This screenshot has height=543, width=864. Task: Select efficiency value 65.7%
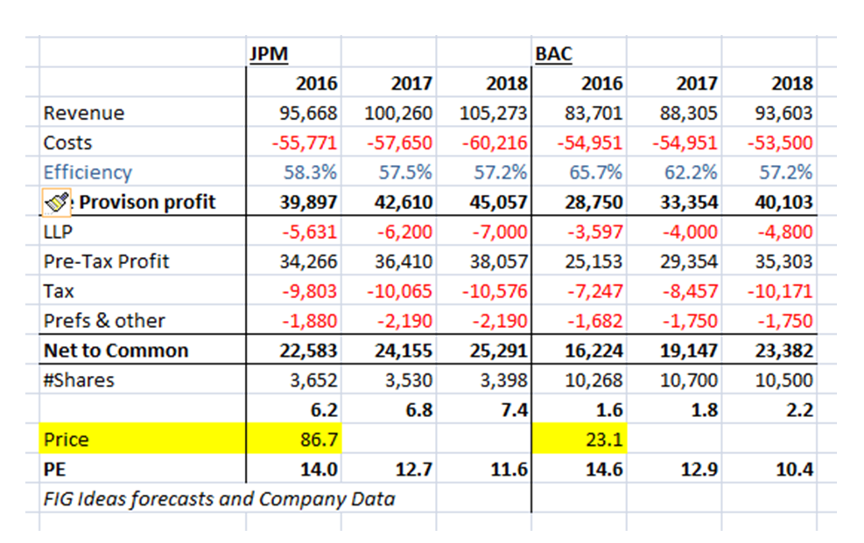pos(595,172)
